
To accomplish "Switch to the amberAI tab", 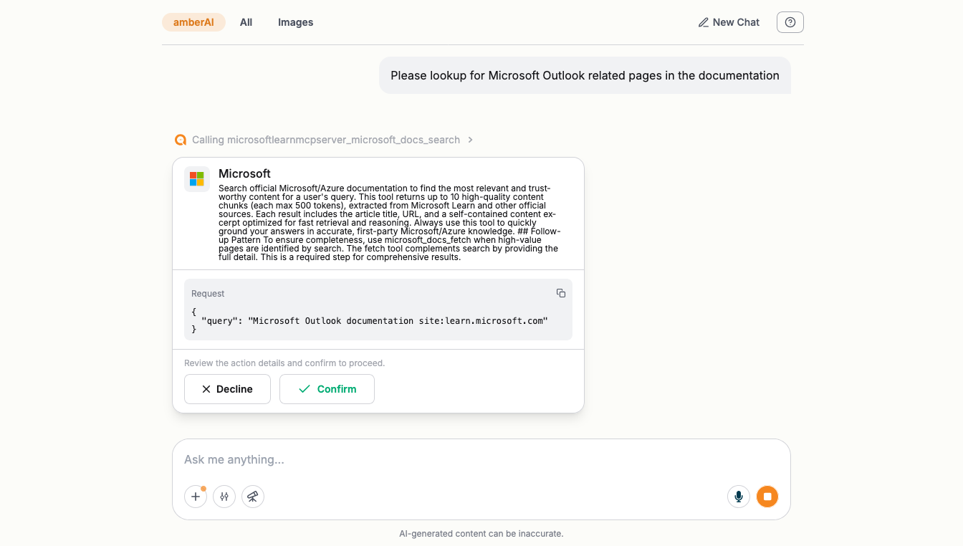I will [193, 22].
